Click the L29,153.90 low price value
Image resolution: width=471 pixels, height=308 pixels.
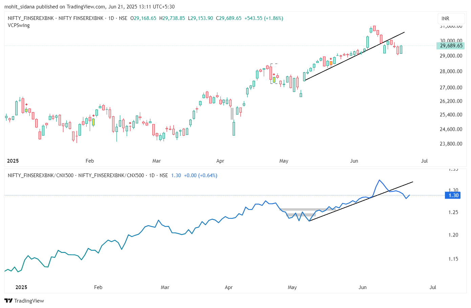[200, 18]
